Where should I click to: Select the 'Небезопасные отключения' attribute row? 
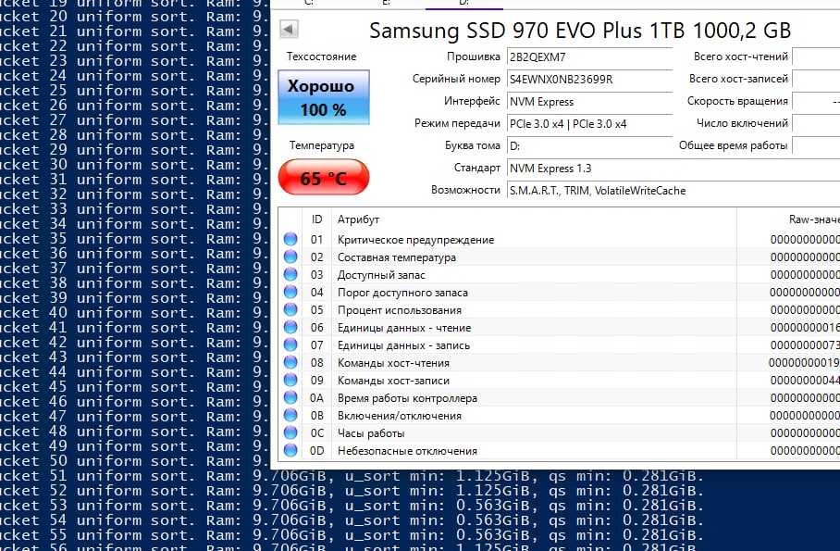(559, 451)
